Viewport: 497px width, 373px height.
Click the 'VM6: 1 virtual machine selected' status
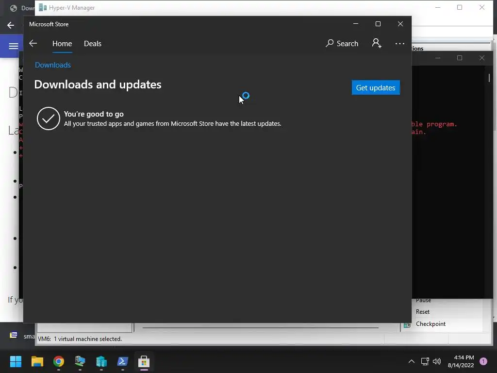coord(80,339)
